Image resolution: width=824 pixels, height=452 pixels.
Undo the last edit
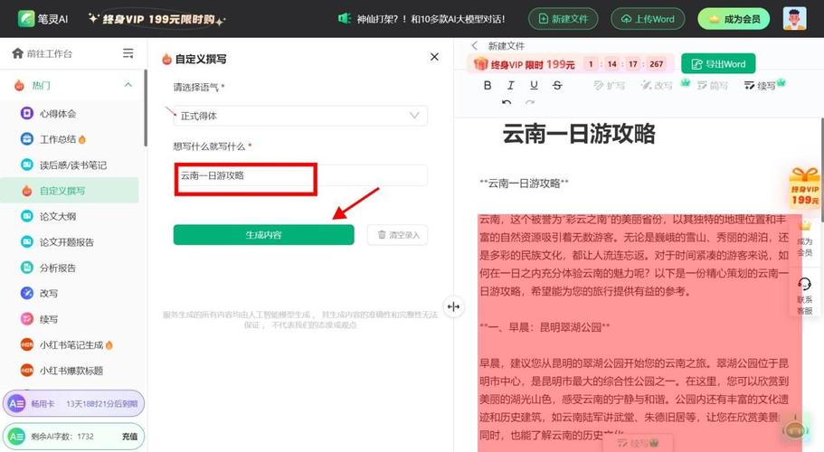tap(506, 102)
